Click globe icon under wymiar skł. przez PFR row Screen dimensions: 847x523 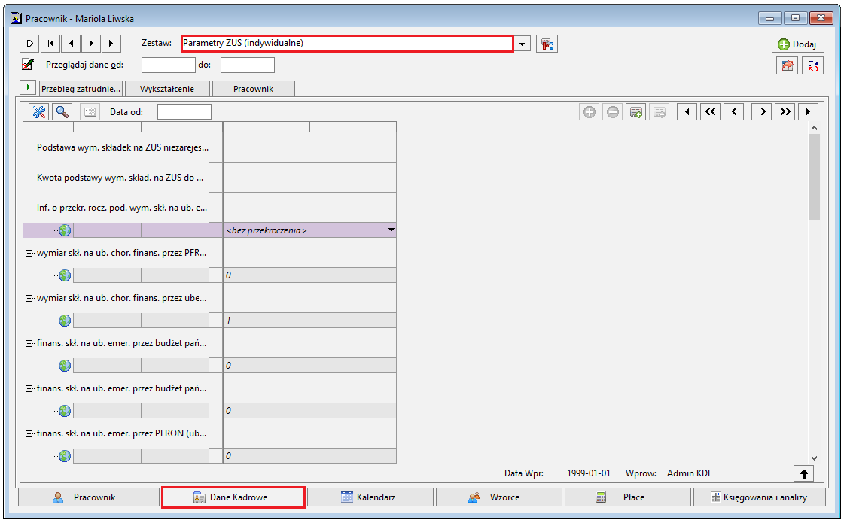(65, 275)
